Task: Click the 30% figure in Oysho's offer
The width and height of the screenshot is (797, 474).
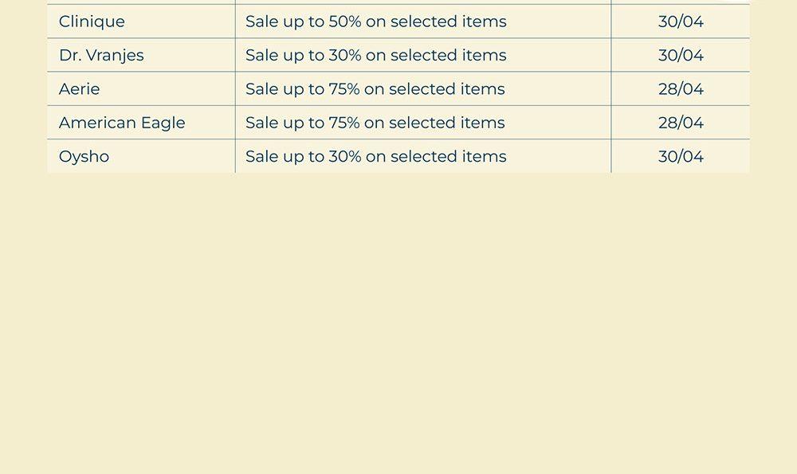Action: coord(345,157)
